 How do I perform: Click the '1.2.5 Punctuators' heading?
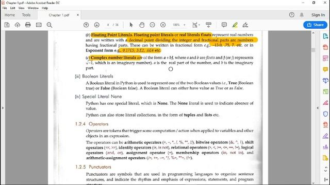pos(93,167)
